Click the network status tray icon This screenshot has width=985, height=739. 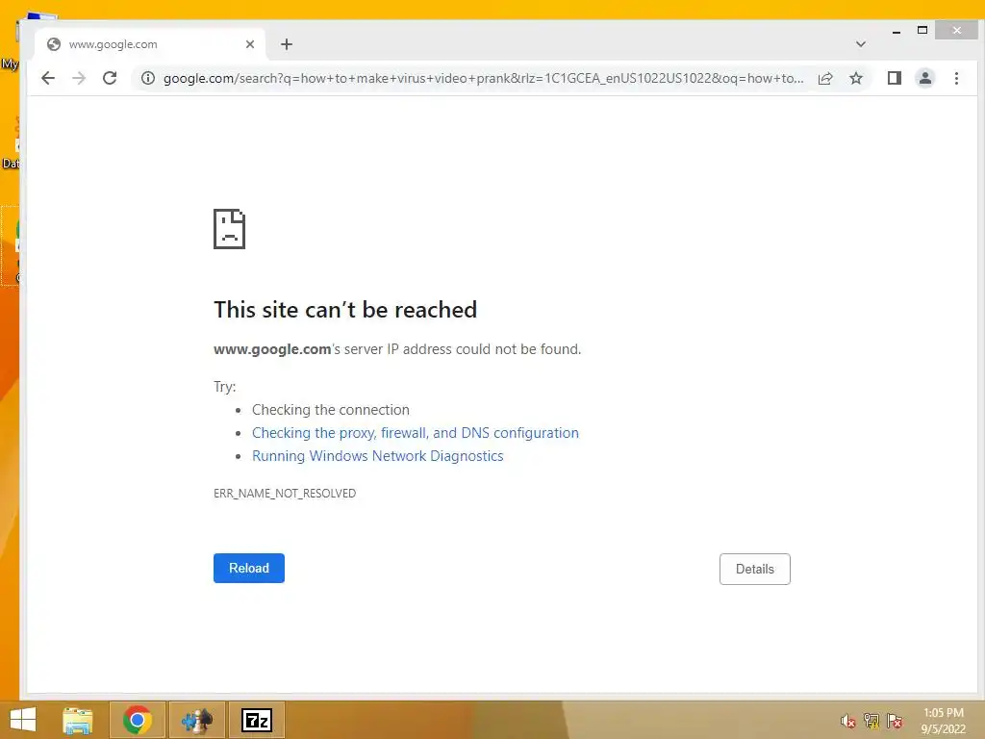[871, 721]
